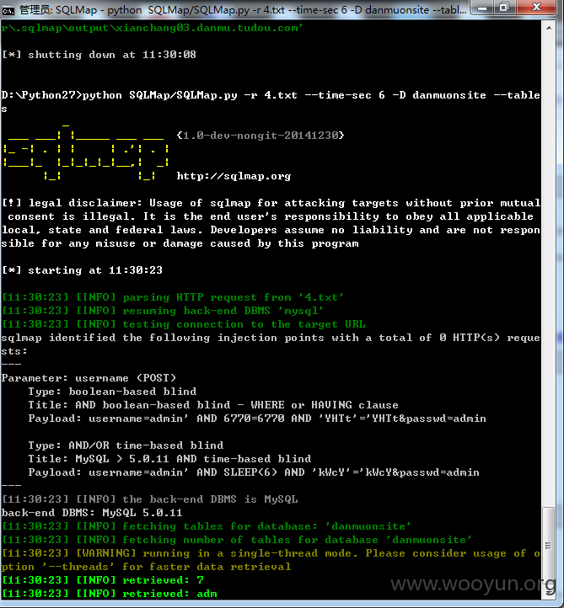The height and width of the screenshot is (608, 564).
Task: Click the payload containing 6770=6770
Action: [x=257, y=419]
